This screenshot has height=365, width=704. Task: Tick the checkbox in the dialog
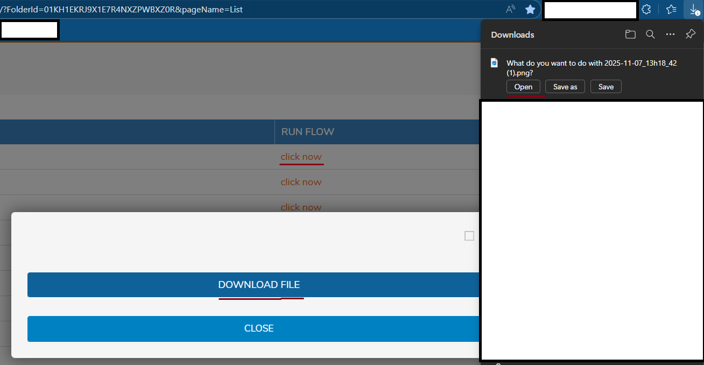tap(469, 236)
